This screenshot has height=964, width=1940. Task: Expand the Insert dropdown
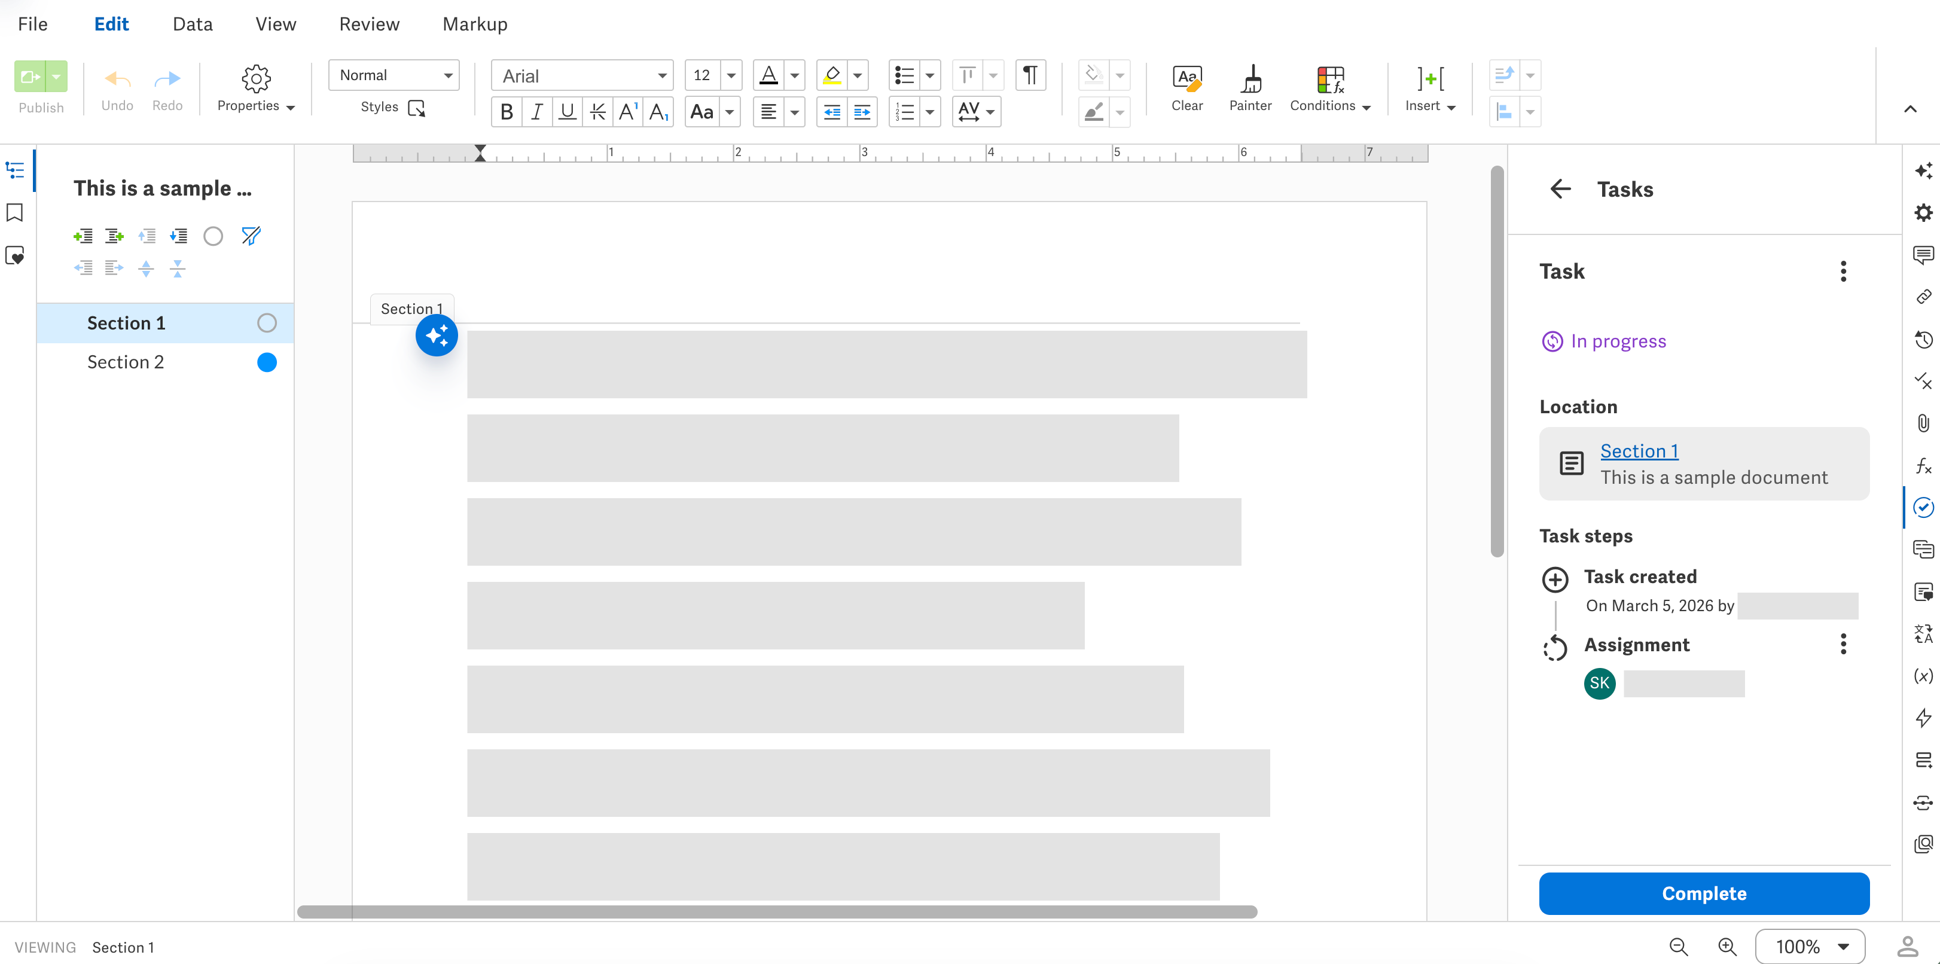(x=1430, y=88)
